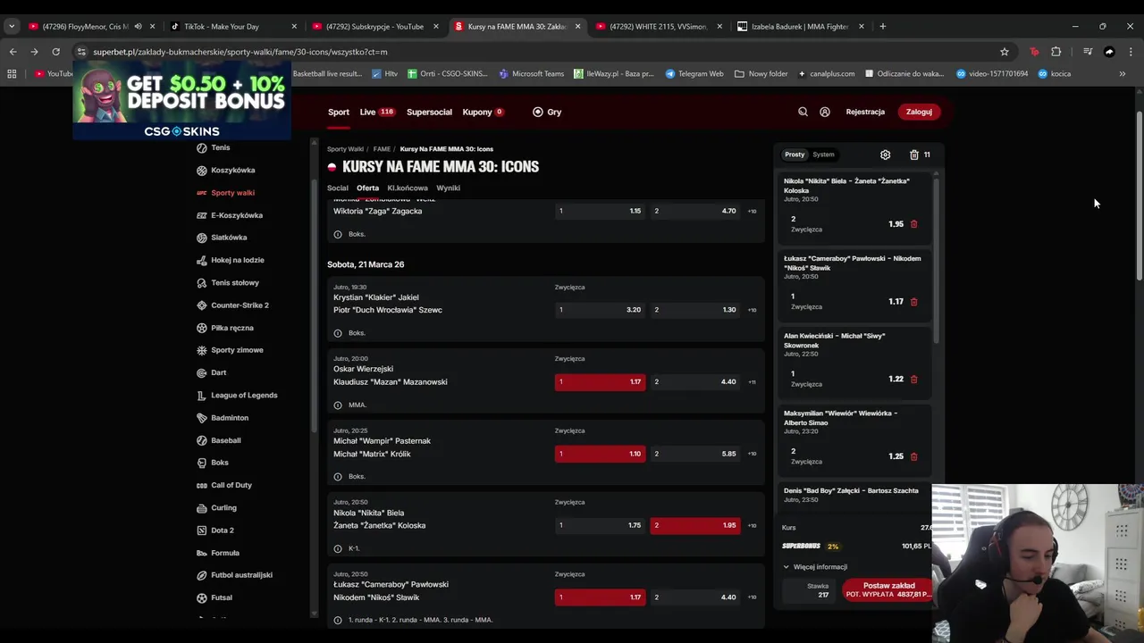Click the Zaloguj button
The width and height of the screenshot is (1144, 643).
(919, 113)
